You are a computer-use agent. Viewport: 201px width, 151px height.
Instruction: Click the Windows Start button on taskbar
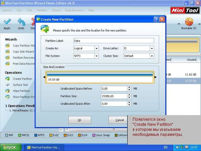(x=12, y=147)
